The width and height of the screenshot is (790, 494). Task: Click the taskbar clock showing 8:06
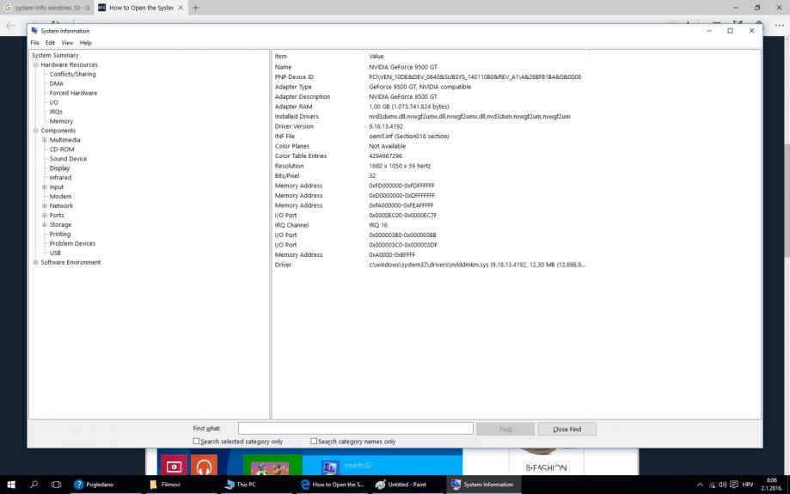coord(771,484)
